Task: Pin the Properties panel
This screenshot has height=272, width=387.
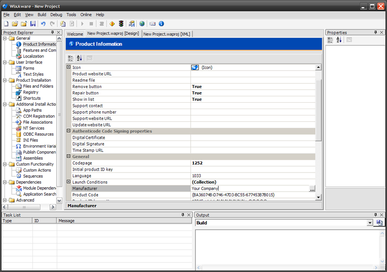Action: [376, 32]
